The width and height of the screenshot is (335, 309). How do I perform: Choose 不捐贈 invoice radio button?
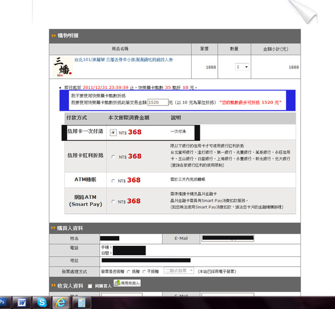click(144, 272)
